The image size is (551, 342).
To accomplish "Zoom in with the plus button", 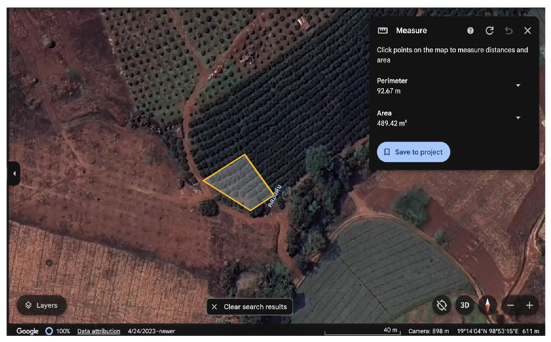I will pyautogui.click(x=529, y=305).
